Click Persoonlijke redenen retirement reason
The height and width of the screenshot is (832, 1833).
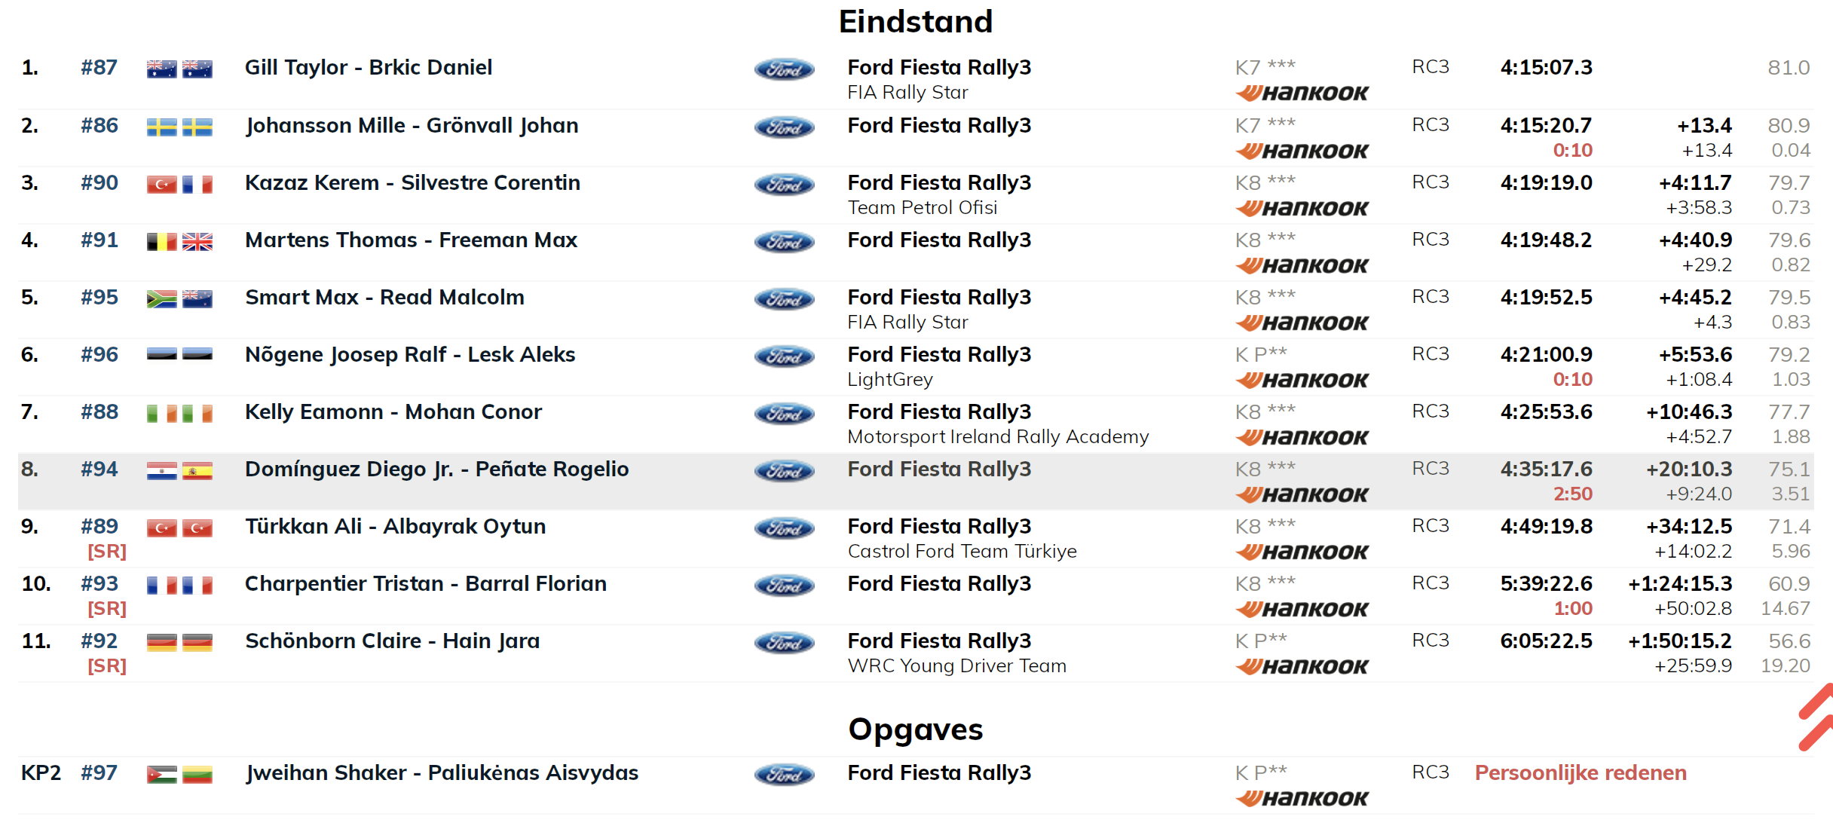click(x=1581, y=773)
